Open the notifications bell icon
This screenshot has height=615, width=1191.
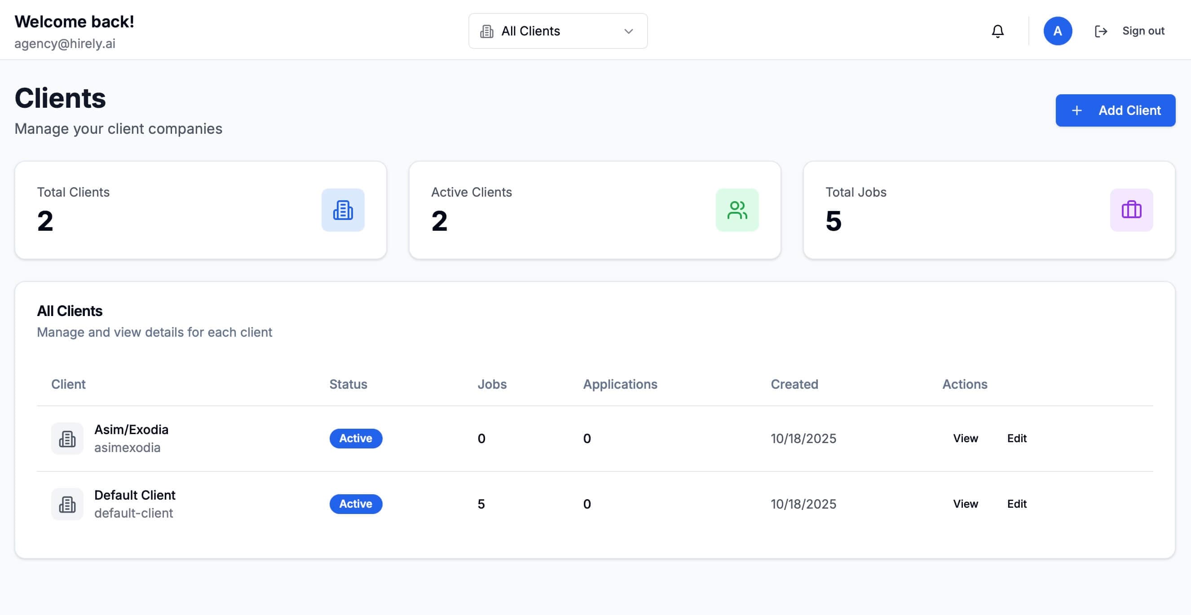tap(997, 31)
